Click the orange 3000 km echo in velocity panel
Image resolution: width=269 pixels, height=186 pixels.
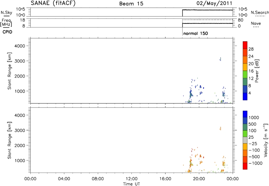(221, 129)
